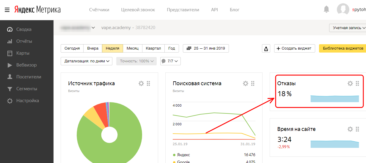The image size is (366, 163).
Task: Expand the 7/7 annotations dropdown
Action: pyautogui.click(x=170, y=61)
